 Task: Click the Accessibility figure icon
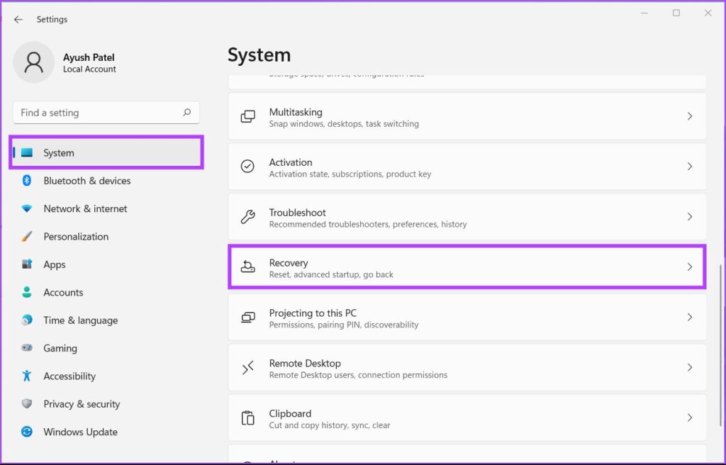[x=27, y=376]
